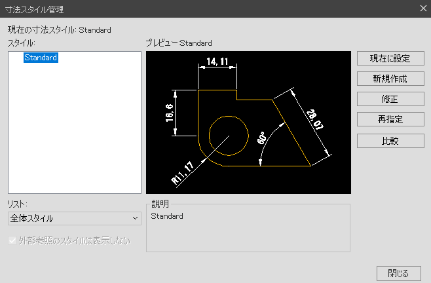Click the リスト: label
Image resolution: width=431 pixels, height=283 pixels.
click(x=17, y=204)
